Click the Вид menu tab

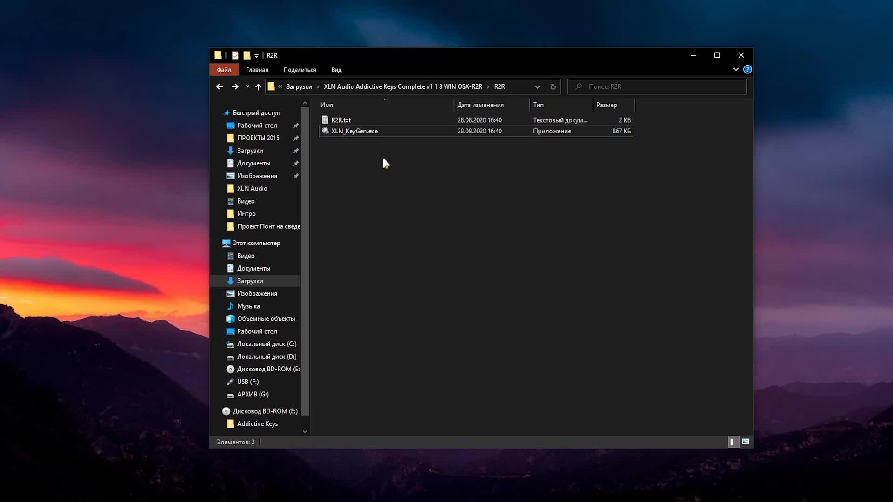click(x=336, y=69)
